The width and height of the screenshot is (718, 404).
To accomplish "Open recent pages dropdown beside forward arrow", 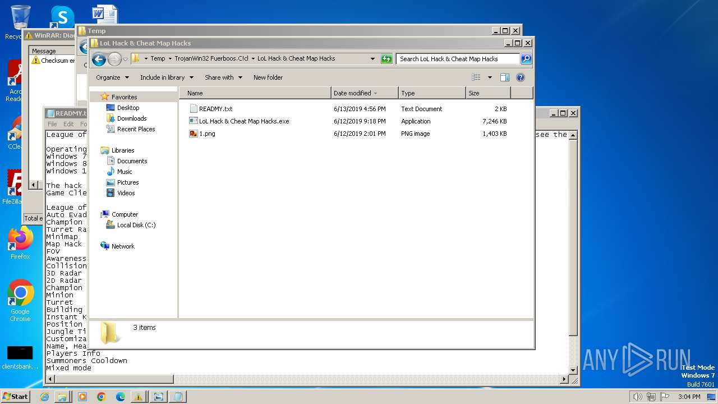I will pyautogui.click(x=125, y=59).
